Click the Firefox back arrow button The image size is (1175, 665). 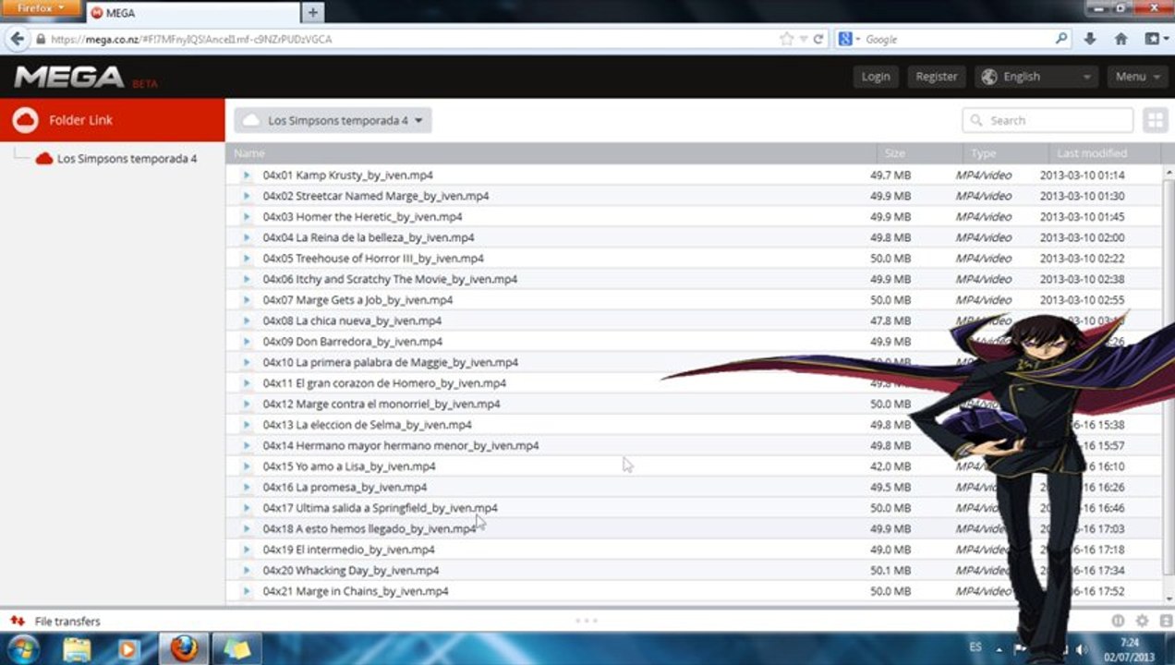17,40
